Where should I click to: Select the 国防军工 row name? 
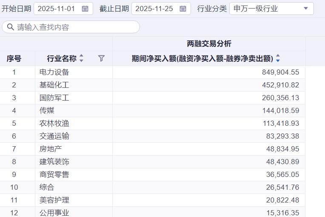(x=54, y=98)
